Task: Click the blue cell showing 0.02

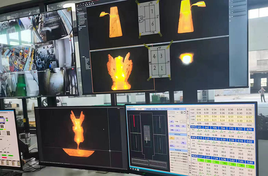Action: point(249,141)
